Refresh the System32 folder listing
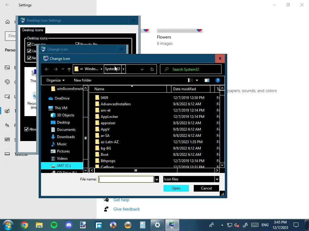Image resolution: width=309 pixels, height=231 pixels. pos(152,69)
